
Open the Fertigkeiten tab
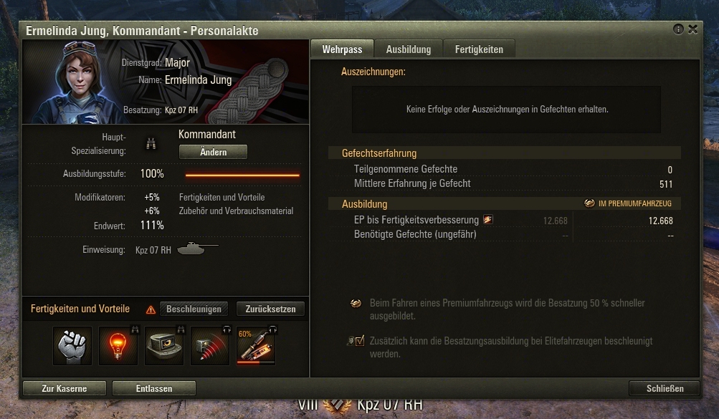click(479, 49)
